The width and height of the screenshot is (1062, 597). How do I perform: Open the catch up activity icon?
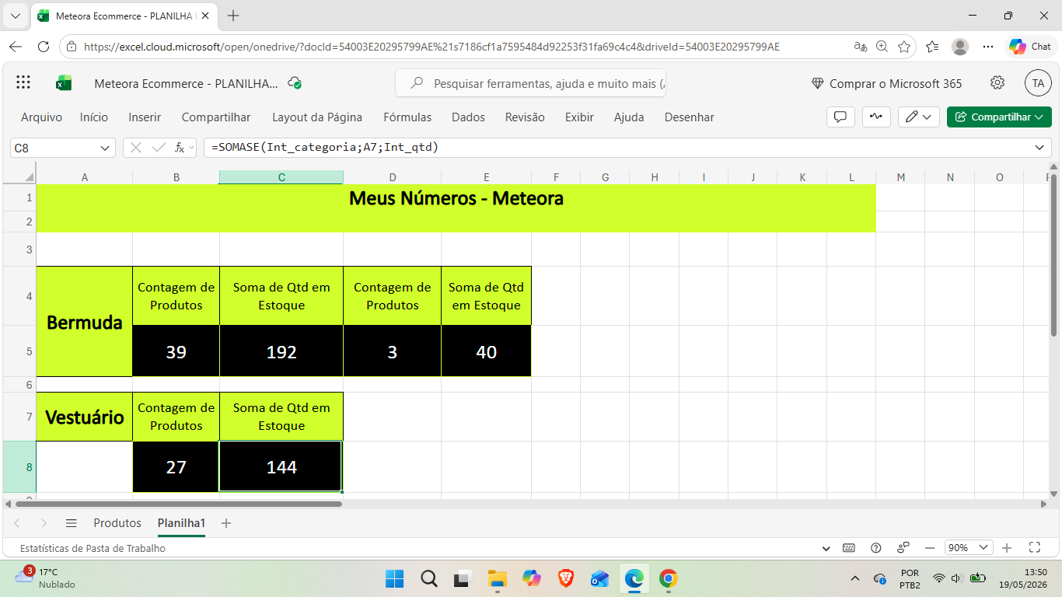(x=876, y=117)
